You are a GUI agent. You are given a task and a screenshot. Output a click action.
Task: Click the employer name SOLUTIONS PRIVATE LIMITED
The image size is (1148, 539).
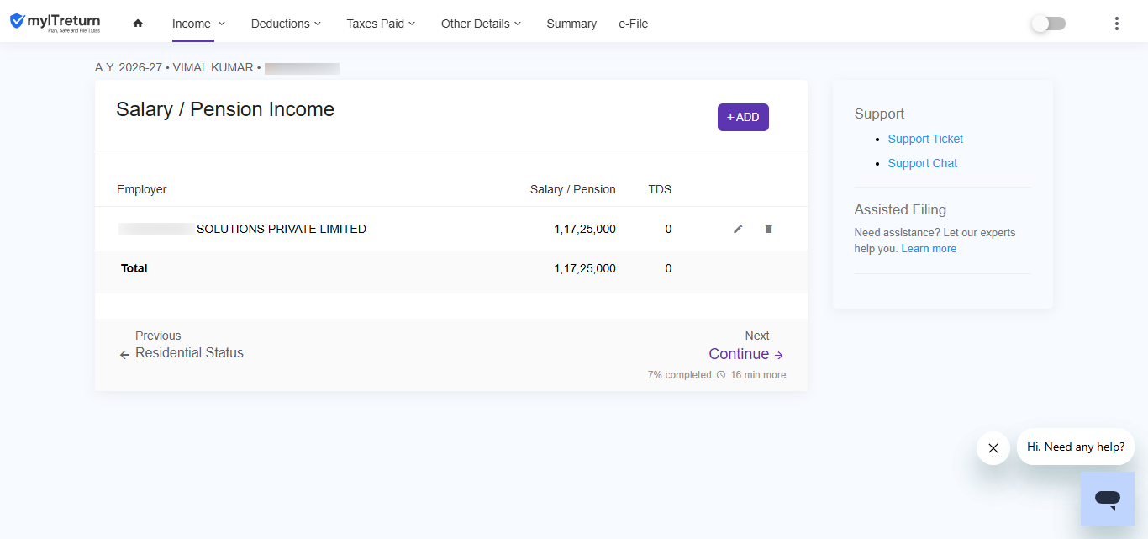[282, 229]
